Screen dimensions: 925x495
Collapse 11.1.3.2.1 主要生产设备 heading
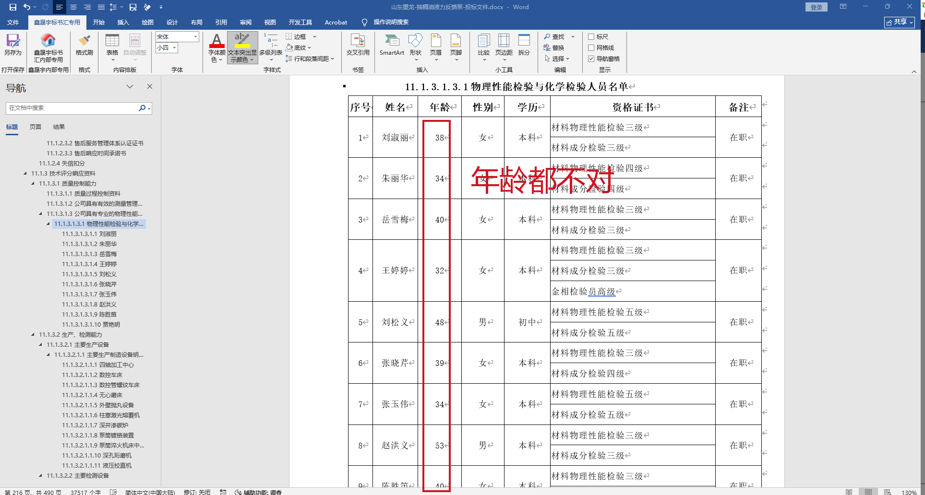pos(40,344)
